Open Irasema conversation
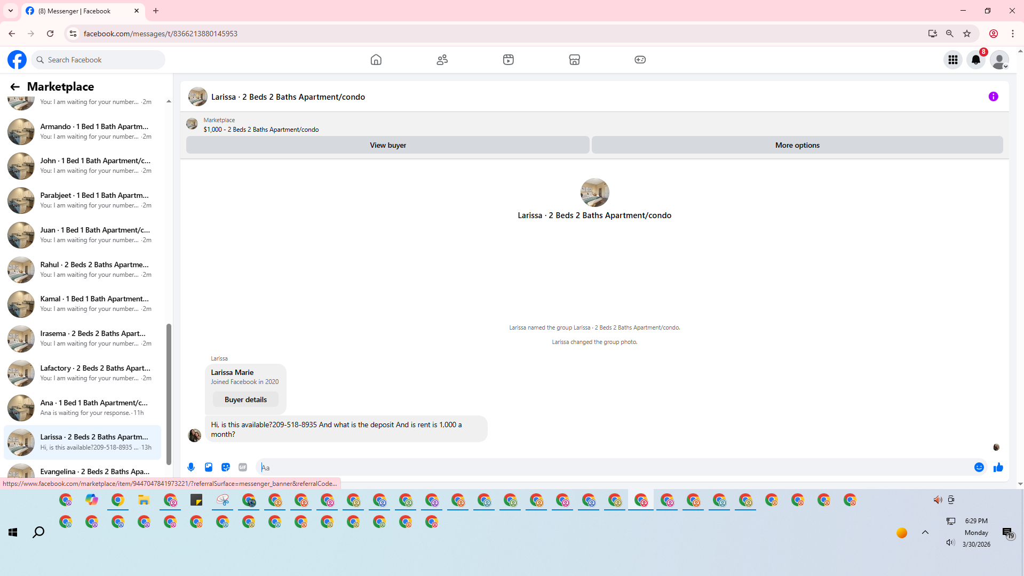 [82, 339]
